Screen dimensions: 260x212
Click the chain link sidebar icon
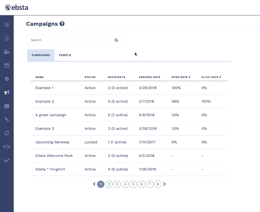(7, 119)
